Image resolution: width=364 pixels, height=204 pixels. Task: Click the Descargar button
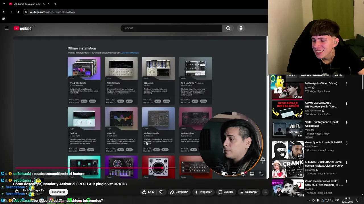(x=249, y=192)
